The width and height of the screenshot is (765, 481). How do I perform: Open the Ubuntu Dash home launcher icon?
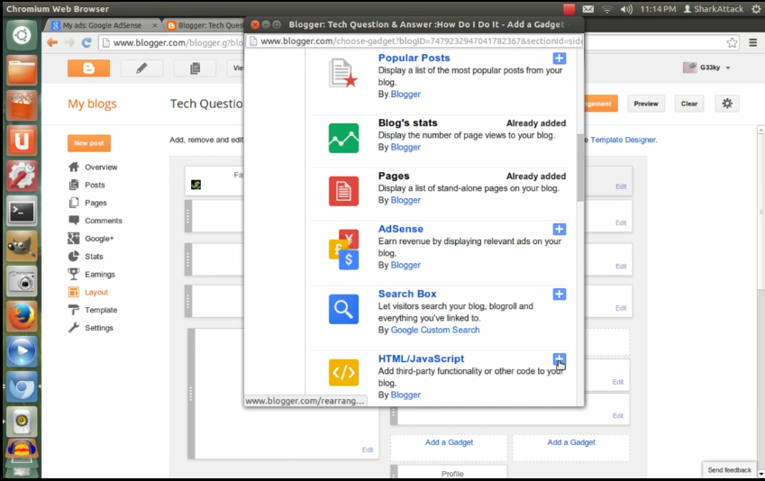22,35
